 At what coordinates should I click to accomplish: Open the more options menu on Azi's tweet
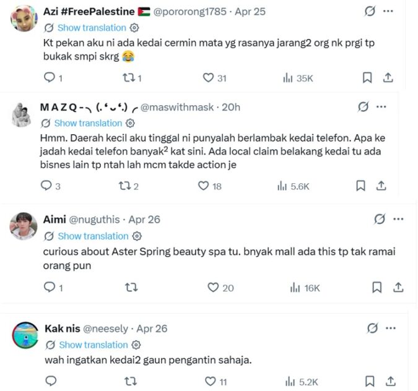[x=388, y=11]
